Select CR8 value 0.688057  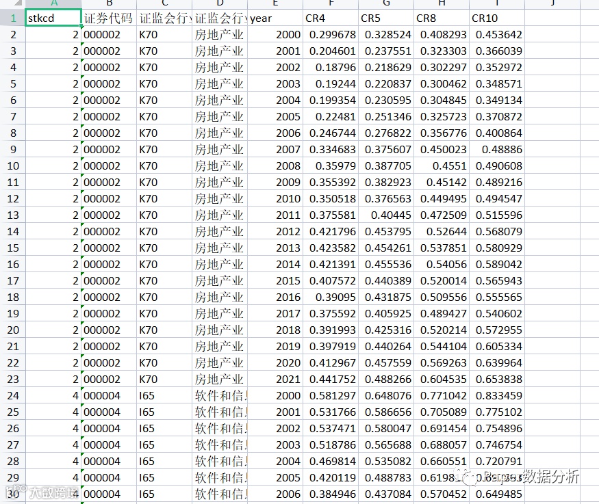click(442, 445)
